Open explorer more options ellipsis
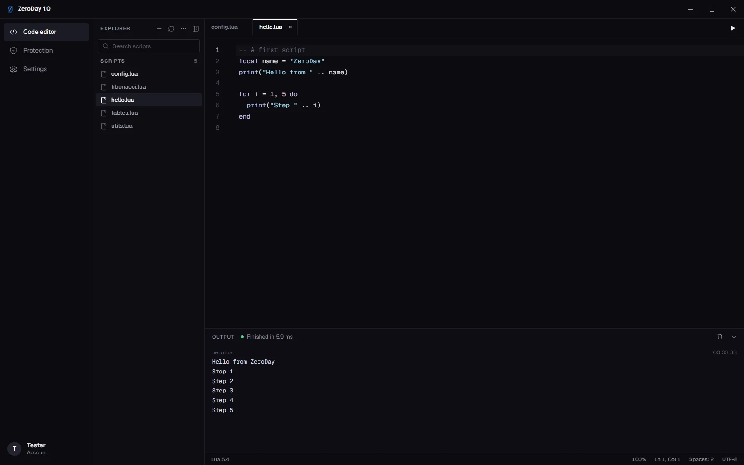The width and height of the screenshot is (744, 465). pyautogui.click(x=183, y=29)
